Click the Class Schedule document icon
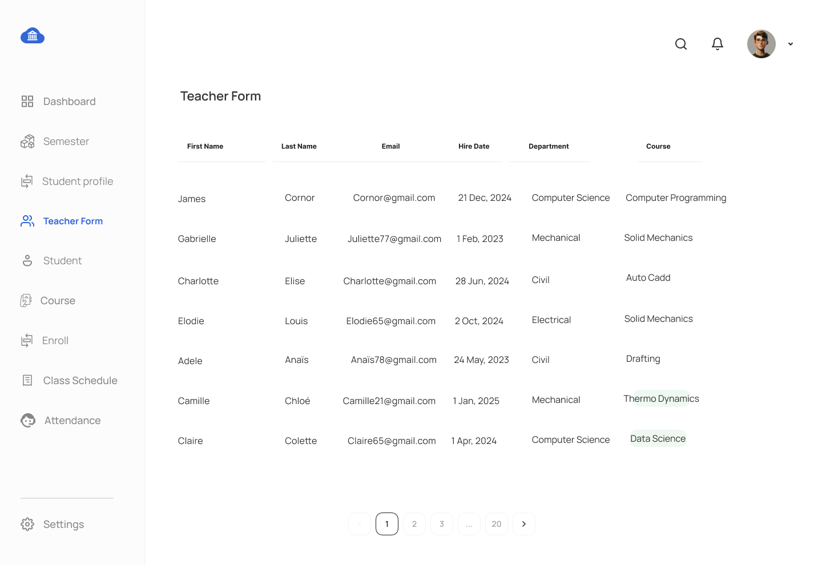 coord(27,381)
